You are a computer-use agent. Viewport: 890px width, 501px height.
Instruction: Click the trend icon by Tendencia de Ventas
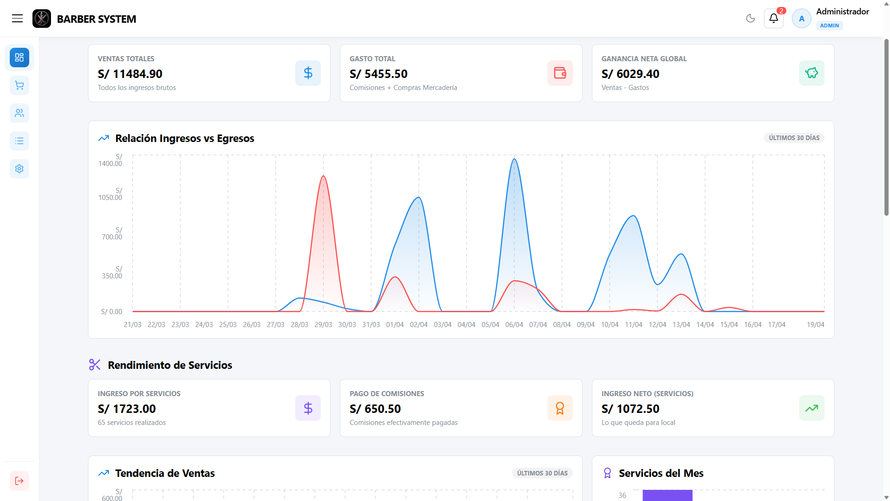(x=103, y=473)
